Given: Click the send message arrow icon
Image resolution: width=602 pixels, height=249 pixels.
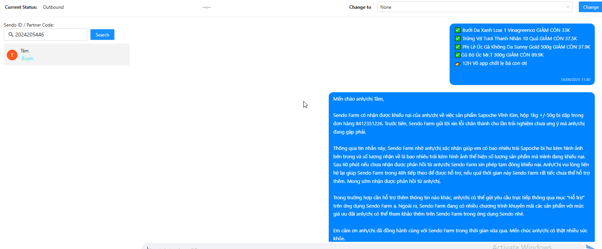Looking at the screenshot, I should point(591,247).
